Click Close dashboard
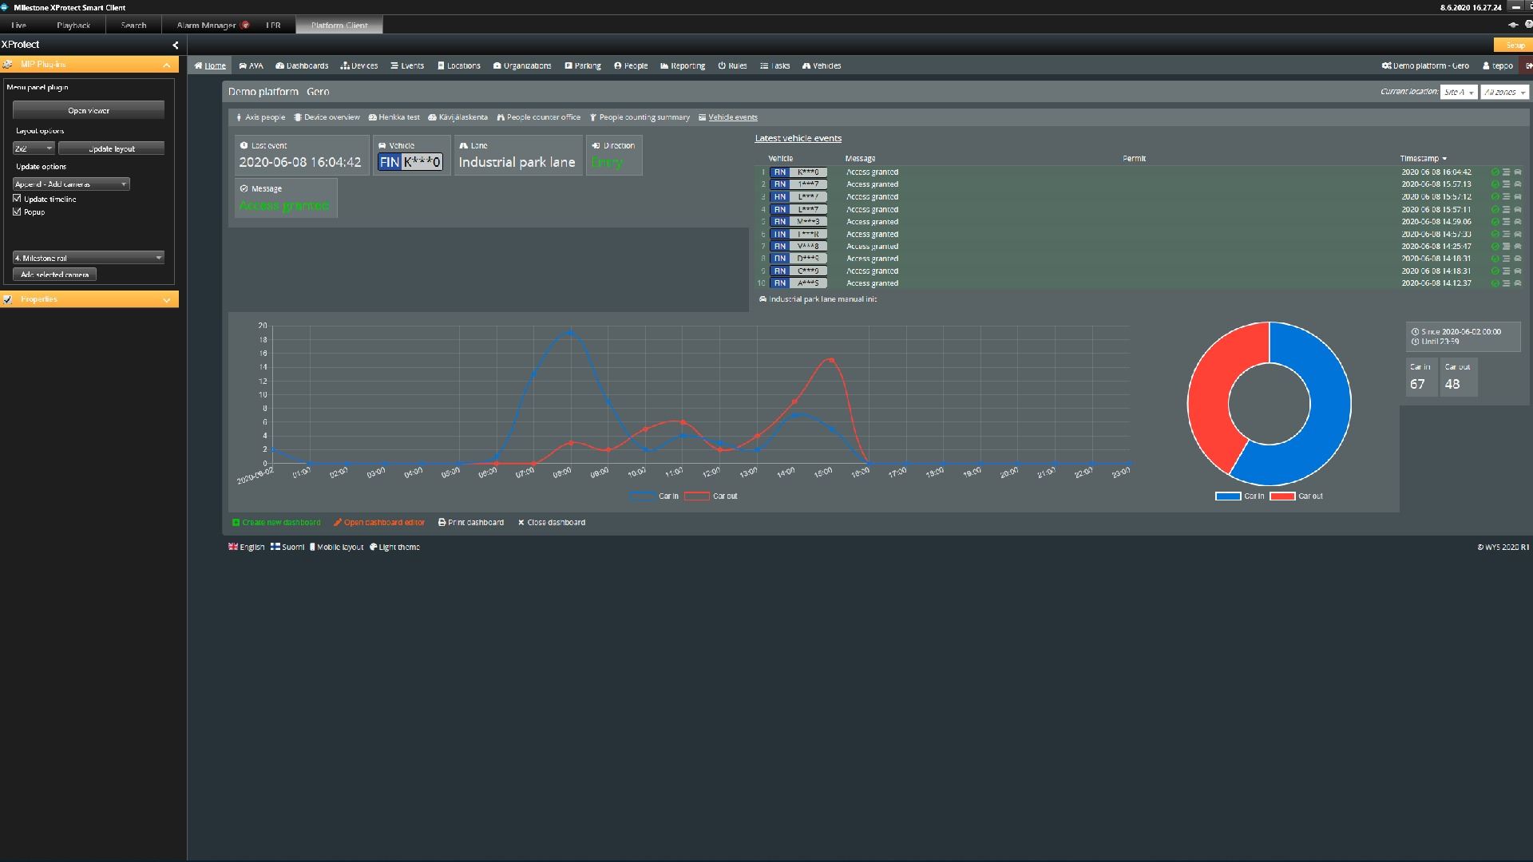 click(x=552, y=523)
